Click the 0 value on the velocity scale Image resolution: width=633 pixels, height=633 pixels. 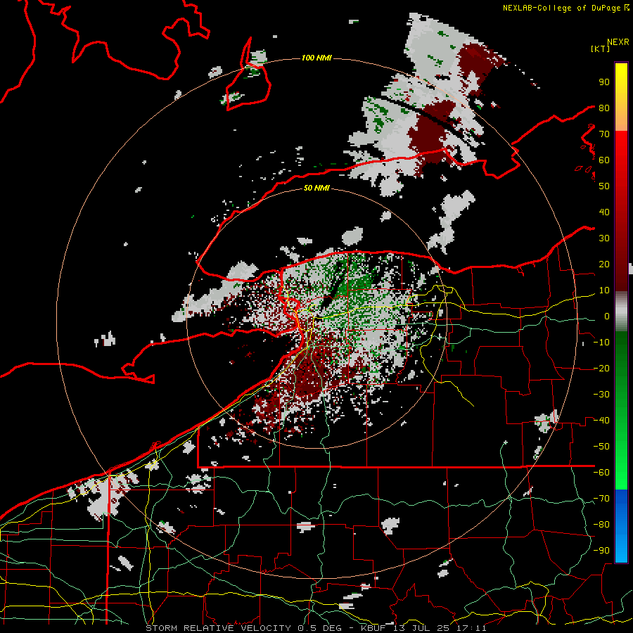[x=607, y=316]
